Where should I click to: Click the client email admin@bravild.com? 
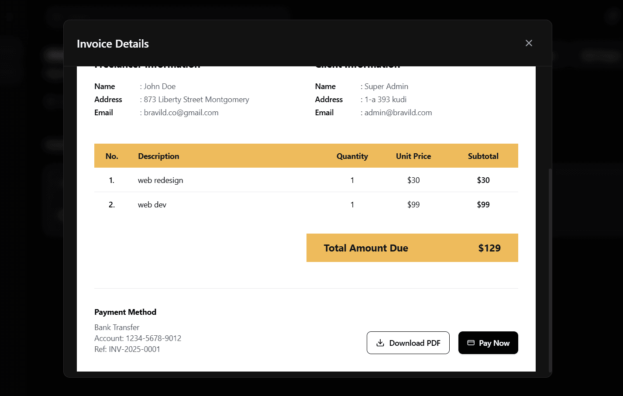tap(398, 113)
